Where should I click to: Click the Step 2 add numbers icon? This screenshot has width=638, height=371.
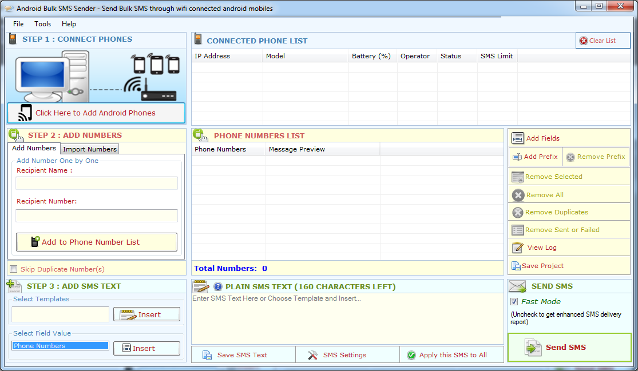16,135
